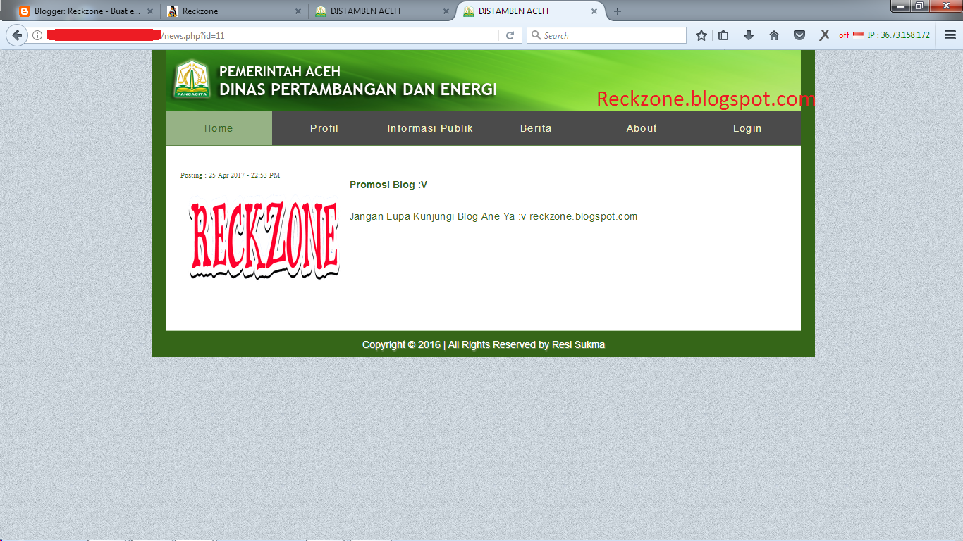Open the downloads arrow icon

pos(749,35)
